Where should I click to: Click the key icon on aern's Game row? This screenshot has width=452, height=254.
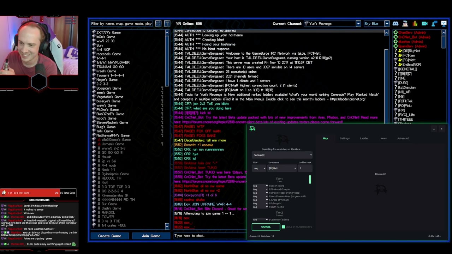[162, 92]
